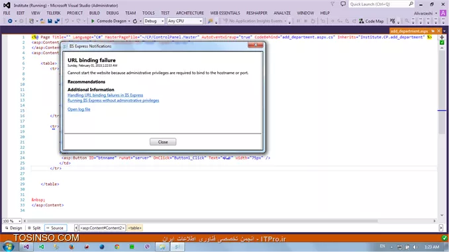Click the editor split plus icon
Screen dimensions: 449x252
coord(442,37)
